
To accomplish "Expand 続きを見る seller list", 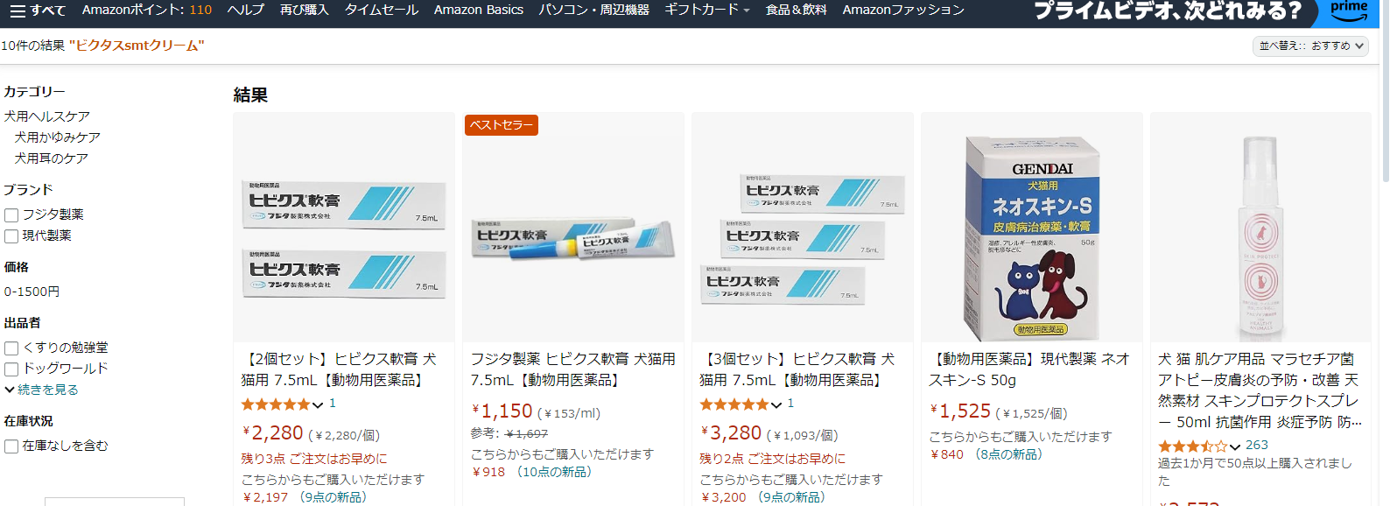I will pyautogui.click(x=41, y=390).
